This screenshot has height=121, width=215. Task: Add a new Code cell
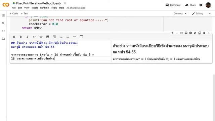14,13
